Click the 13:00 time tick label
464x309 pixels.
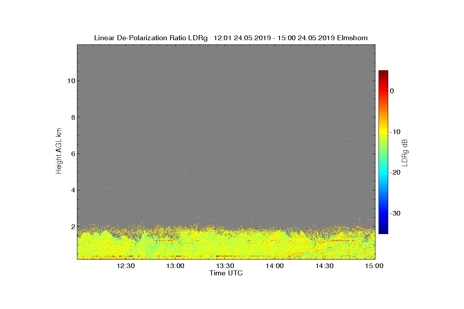(175, 266)
